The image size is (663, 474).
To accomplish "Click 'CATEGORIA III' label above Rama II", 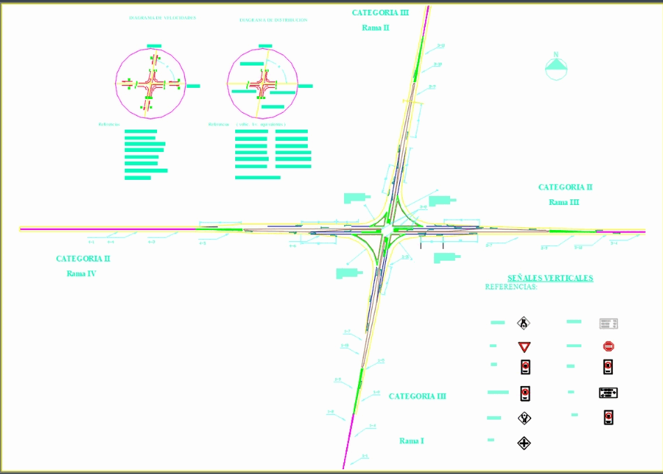I will (380, 13).
